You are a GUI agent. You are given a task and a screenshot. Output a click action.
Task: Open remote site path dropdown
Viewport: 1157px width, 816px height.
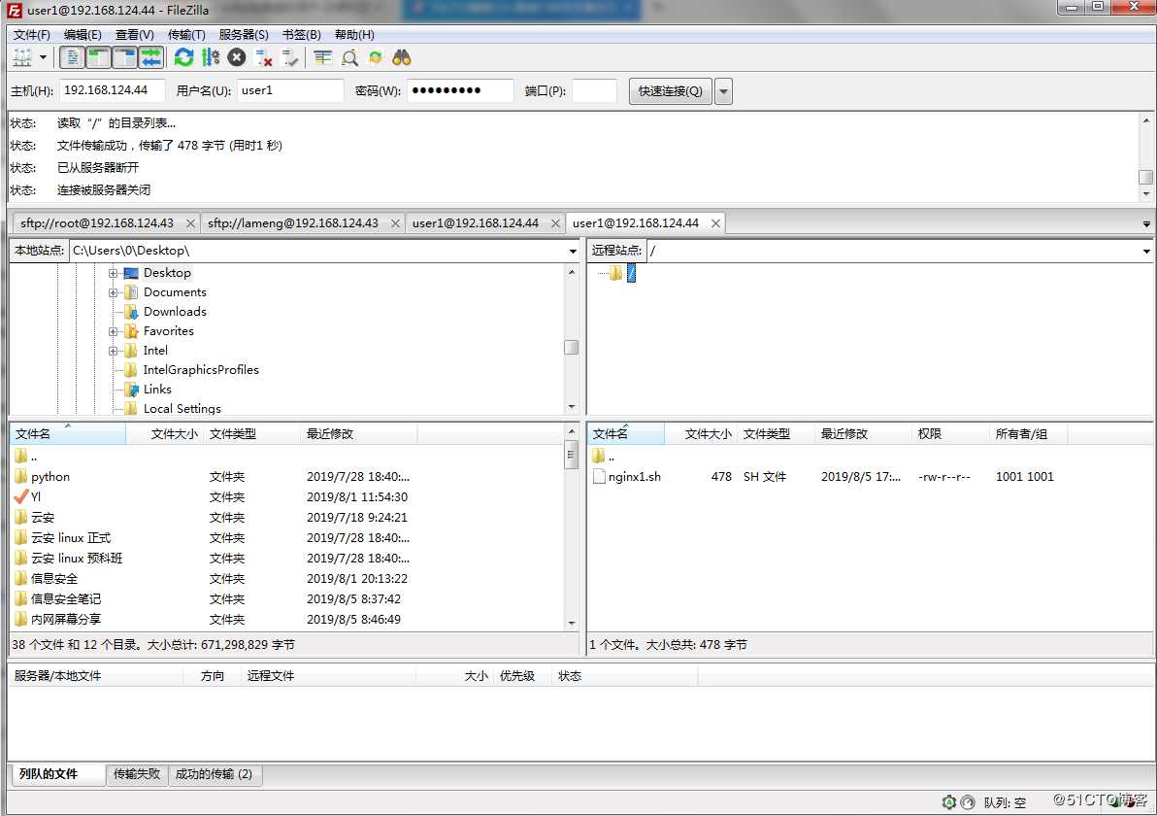click(1146, 251)
